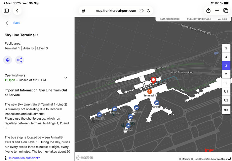Click the orange Terminal 1 marker
This screenshot has width=232, height=161.
coord(150,91)
